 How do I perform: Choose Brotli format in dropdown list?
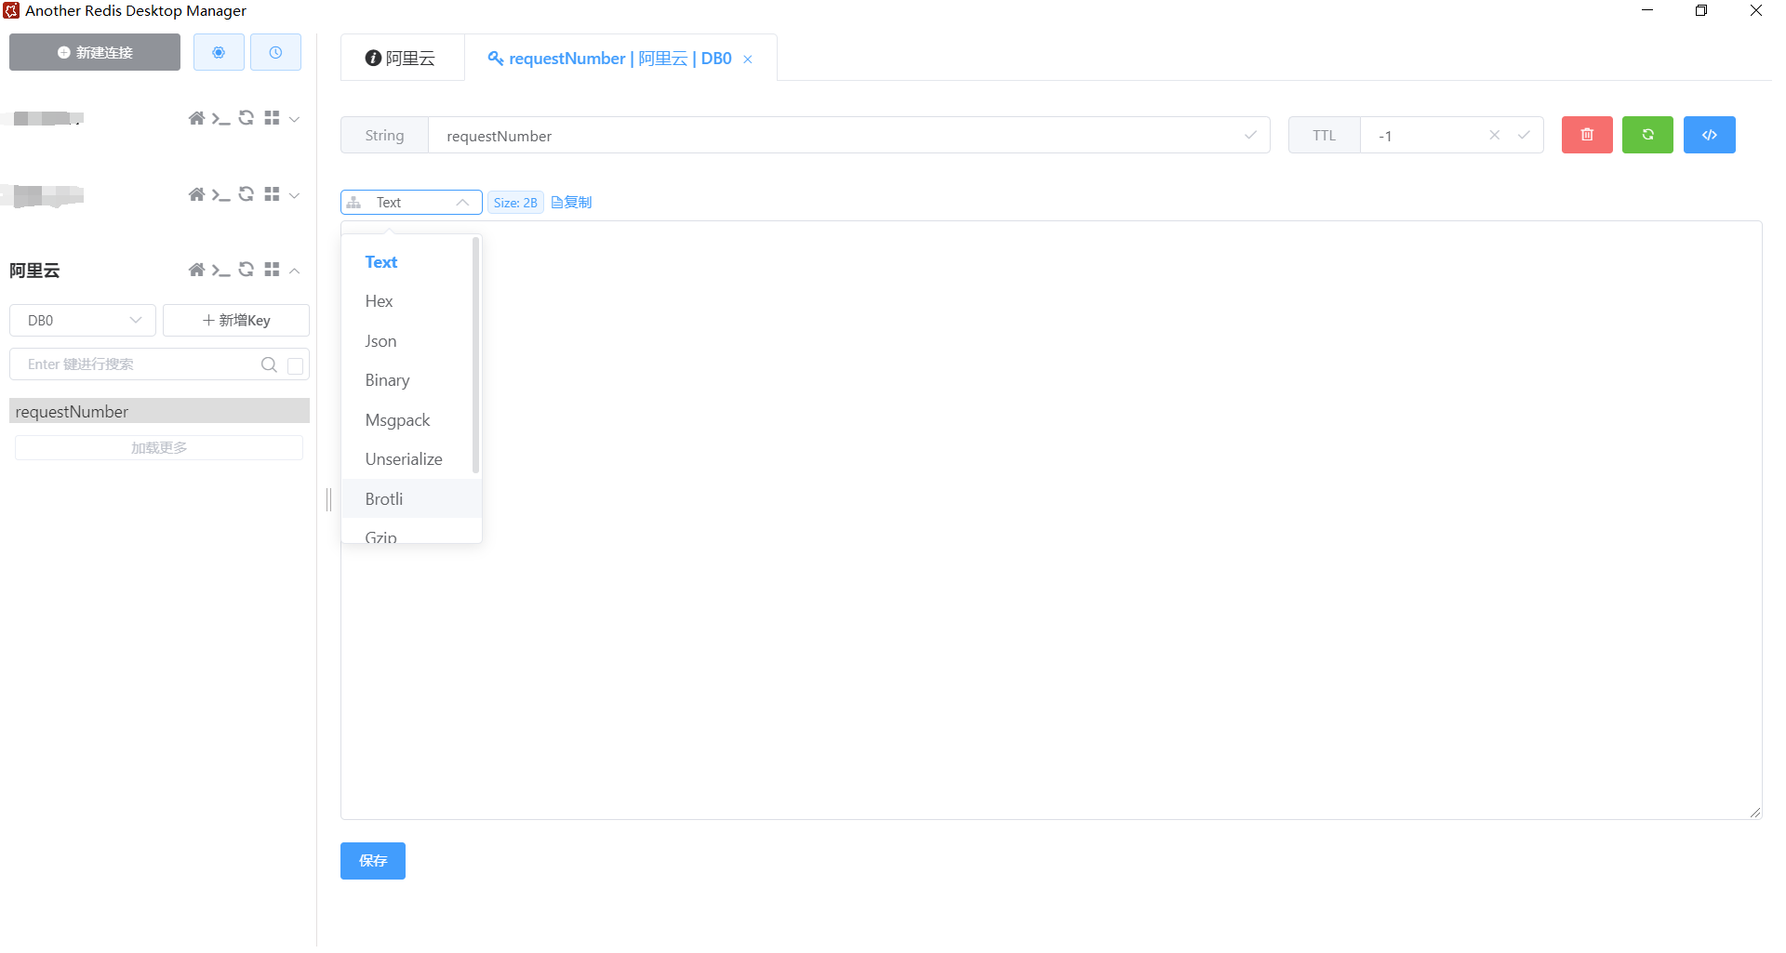(411, 499)
